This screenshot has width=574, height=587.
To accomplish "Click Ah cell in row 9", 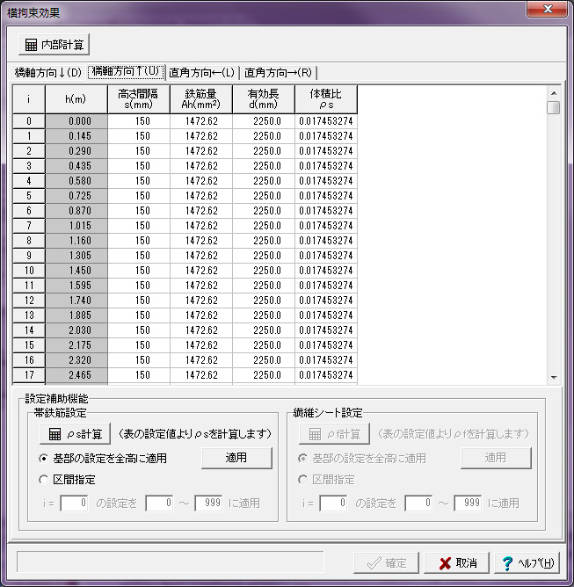I will coord(201,256).
